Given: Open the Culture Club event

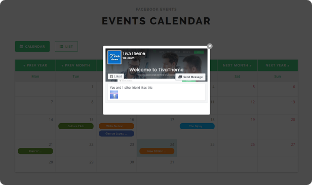Looking at the screenshot, I should [76, 126].
